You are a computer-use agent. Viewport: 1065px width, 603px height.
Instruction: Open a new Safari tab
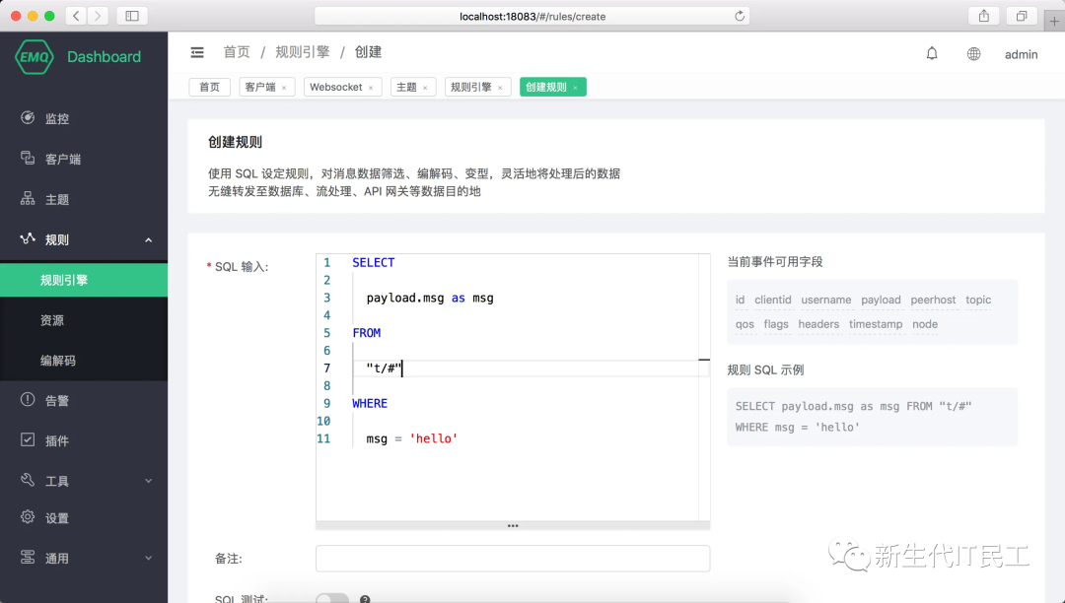tap(1054, 21)
